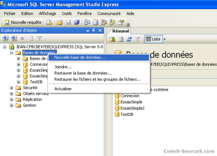Expand the TestDB database in the tree
This screenshot has height=156, width=217.
coord(19,82)
